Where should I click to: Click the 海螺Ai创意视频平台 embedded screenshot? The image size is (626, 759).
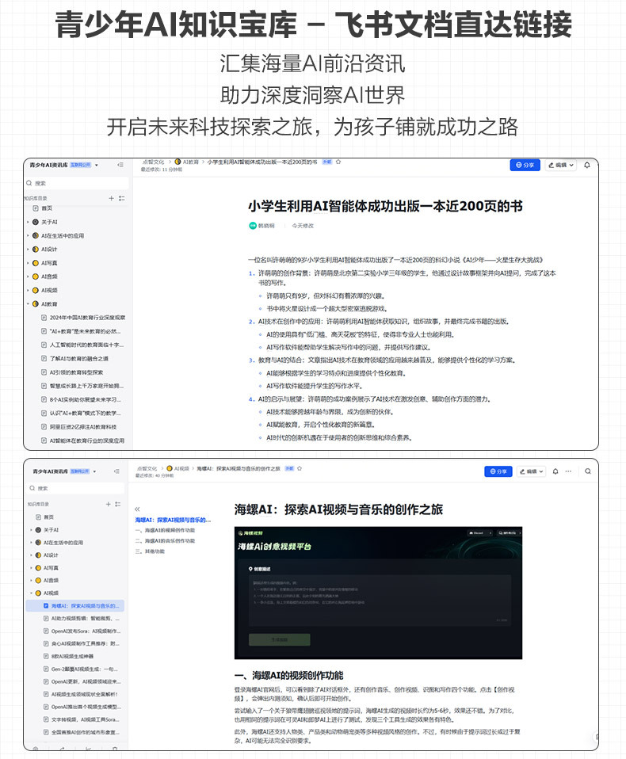pyautogui.click(x=378, y=593)
